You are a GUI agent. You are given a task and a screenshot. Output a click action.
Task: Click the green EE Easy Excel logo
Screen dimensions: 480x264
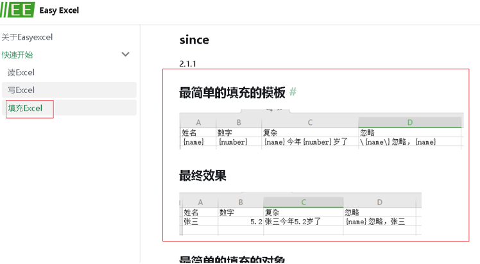(17, 10)
